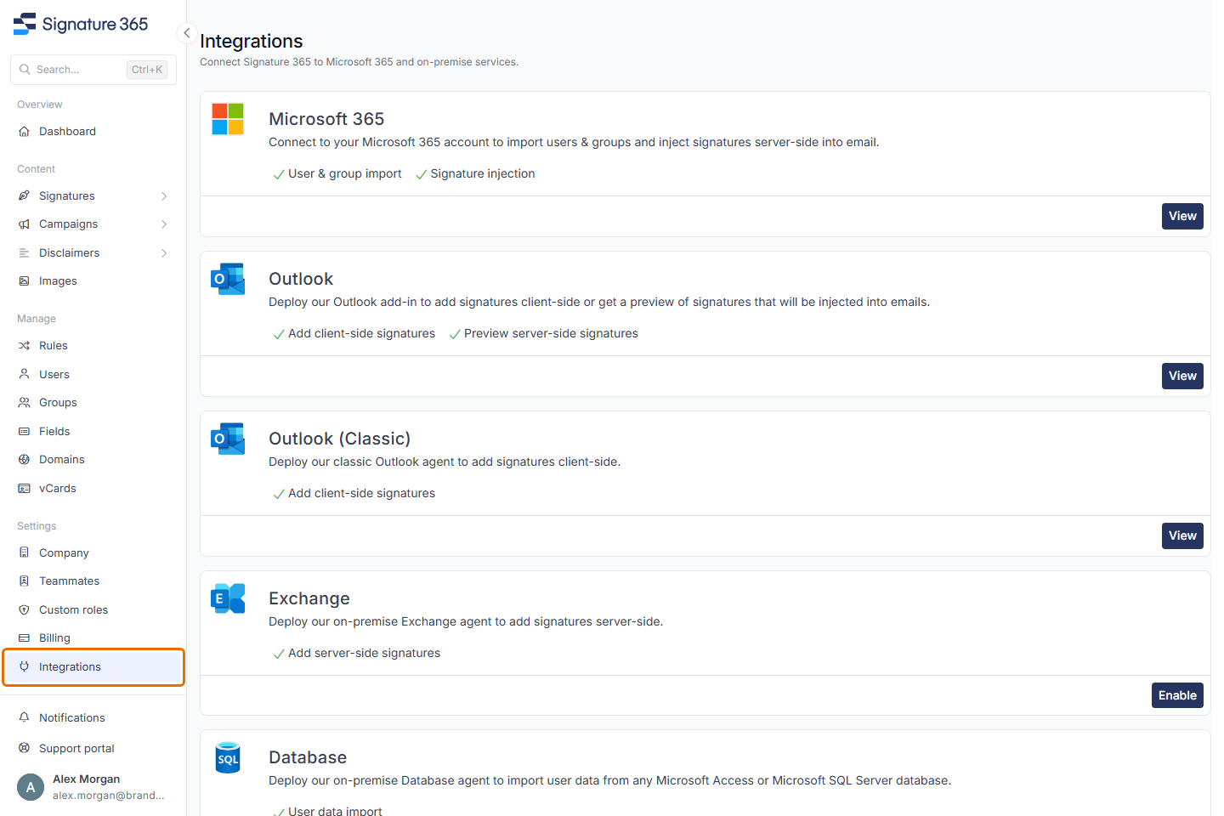Click the Database heading text
The image size is (1224, 816).
308,757
